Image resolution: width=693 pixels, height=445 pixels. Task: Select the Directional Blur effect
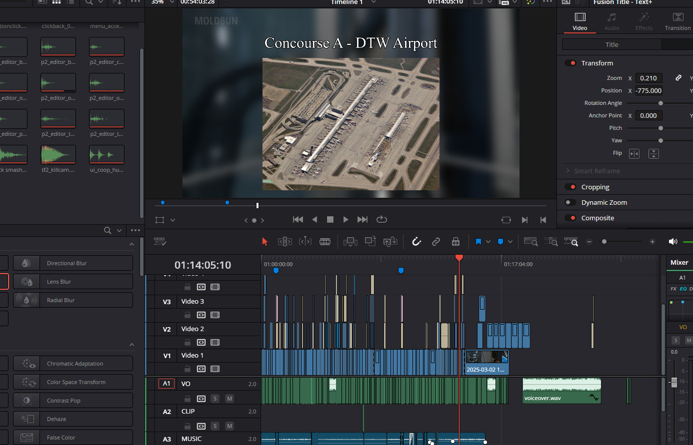(73, 263)
